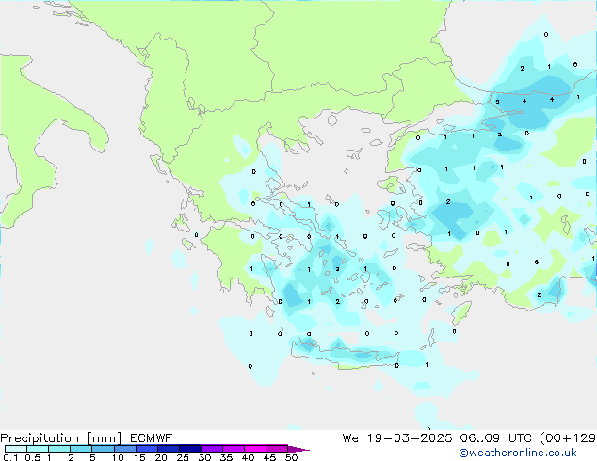Viewport: 597px width, 461px height.
Task: Click the date text "We 19-03-2025"
Action: [397, 438]
